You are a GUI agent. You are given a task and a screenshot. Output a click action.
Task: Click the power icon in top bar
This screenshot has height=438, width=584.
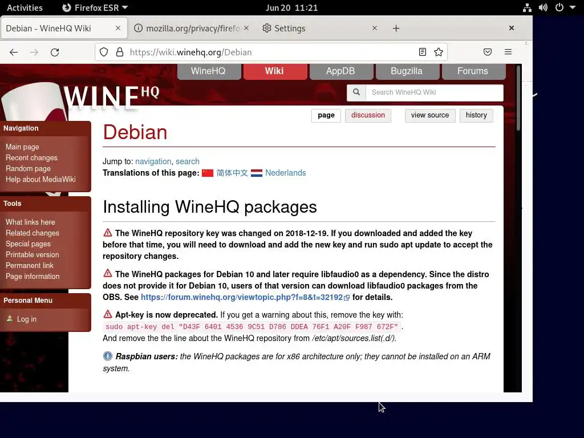[559, 7]
